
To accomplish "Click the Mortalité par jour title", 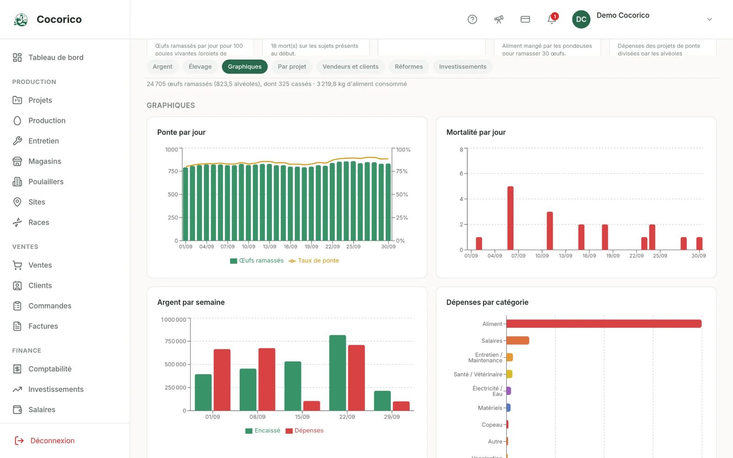I will point(476,132).
